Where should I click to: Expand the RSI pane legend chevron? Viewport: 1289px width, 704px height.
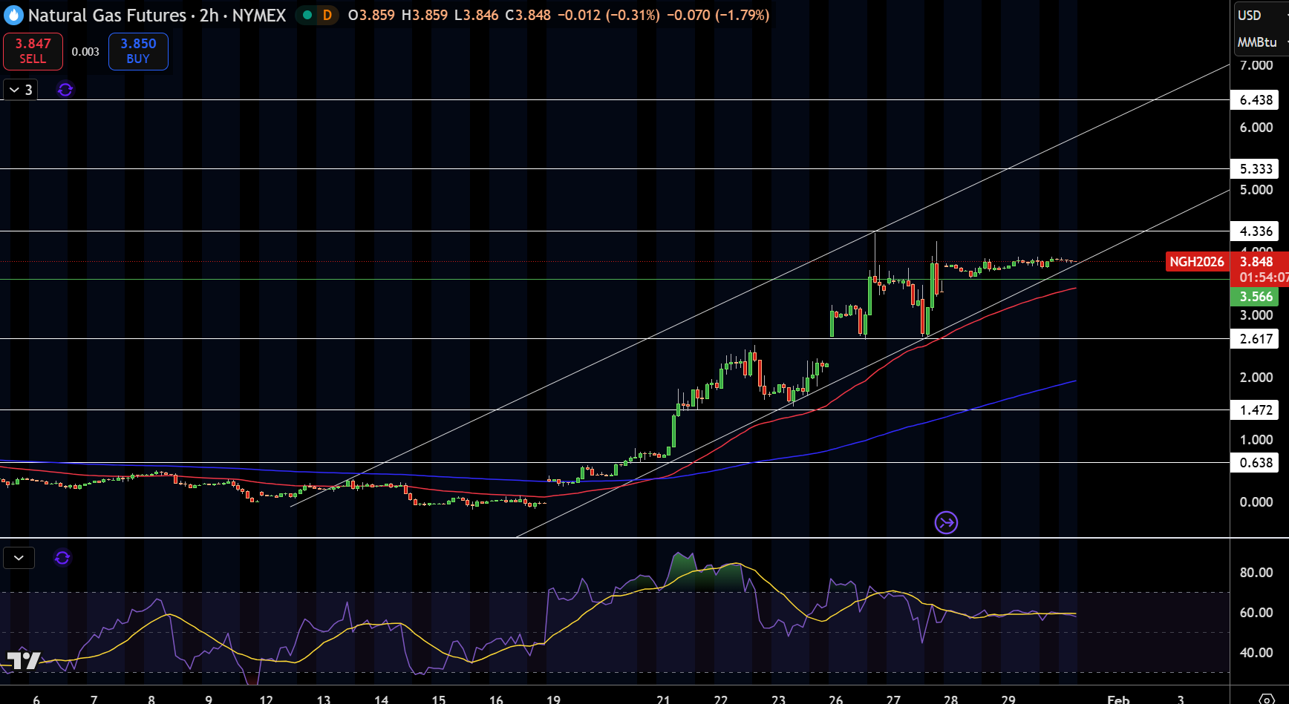click(x=19, y=558)
